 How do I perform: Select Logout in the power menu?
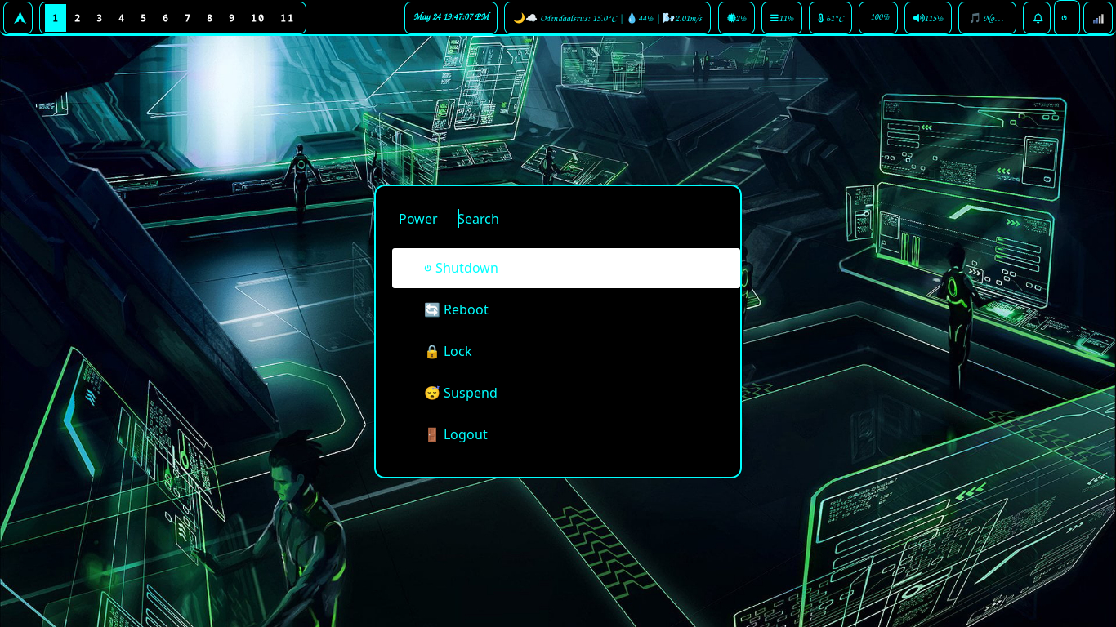click(566, 434)
